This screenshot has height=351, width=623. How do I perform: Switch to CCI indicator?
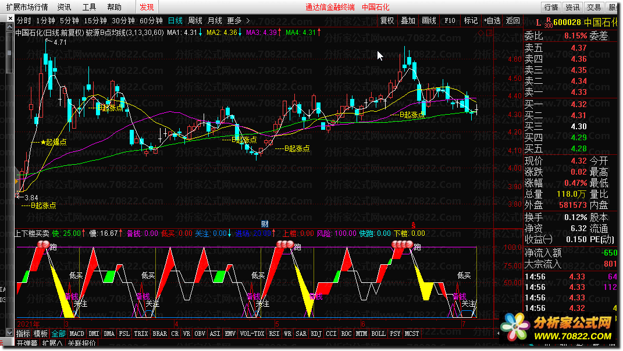[x=332, y=334]
